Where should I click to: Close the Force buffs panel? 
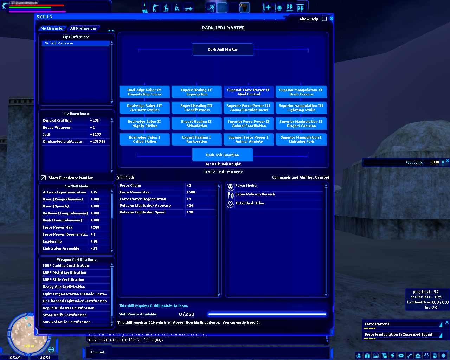[447, 322]
